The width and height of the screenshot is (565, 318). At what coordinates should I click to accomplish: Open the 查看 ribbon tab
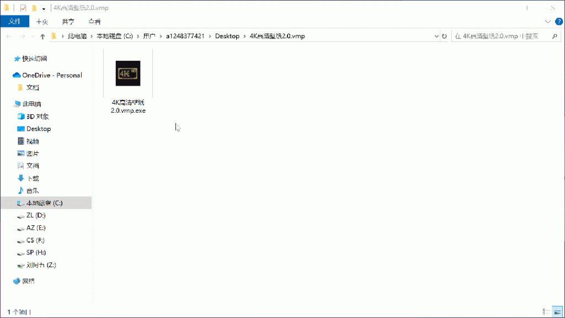(x=94, y=22)
